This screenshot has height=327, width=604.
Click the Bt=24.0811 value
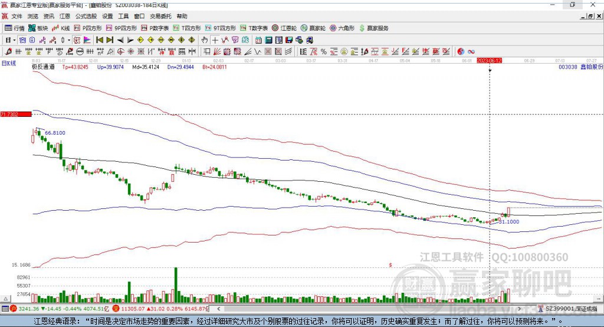pyautogui.click(x=215, y=67)
